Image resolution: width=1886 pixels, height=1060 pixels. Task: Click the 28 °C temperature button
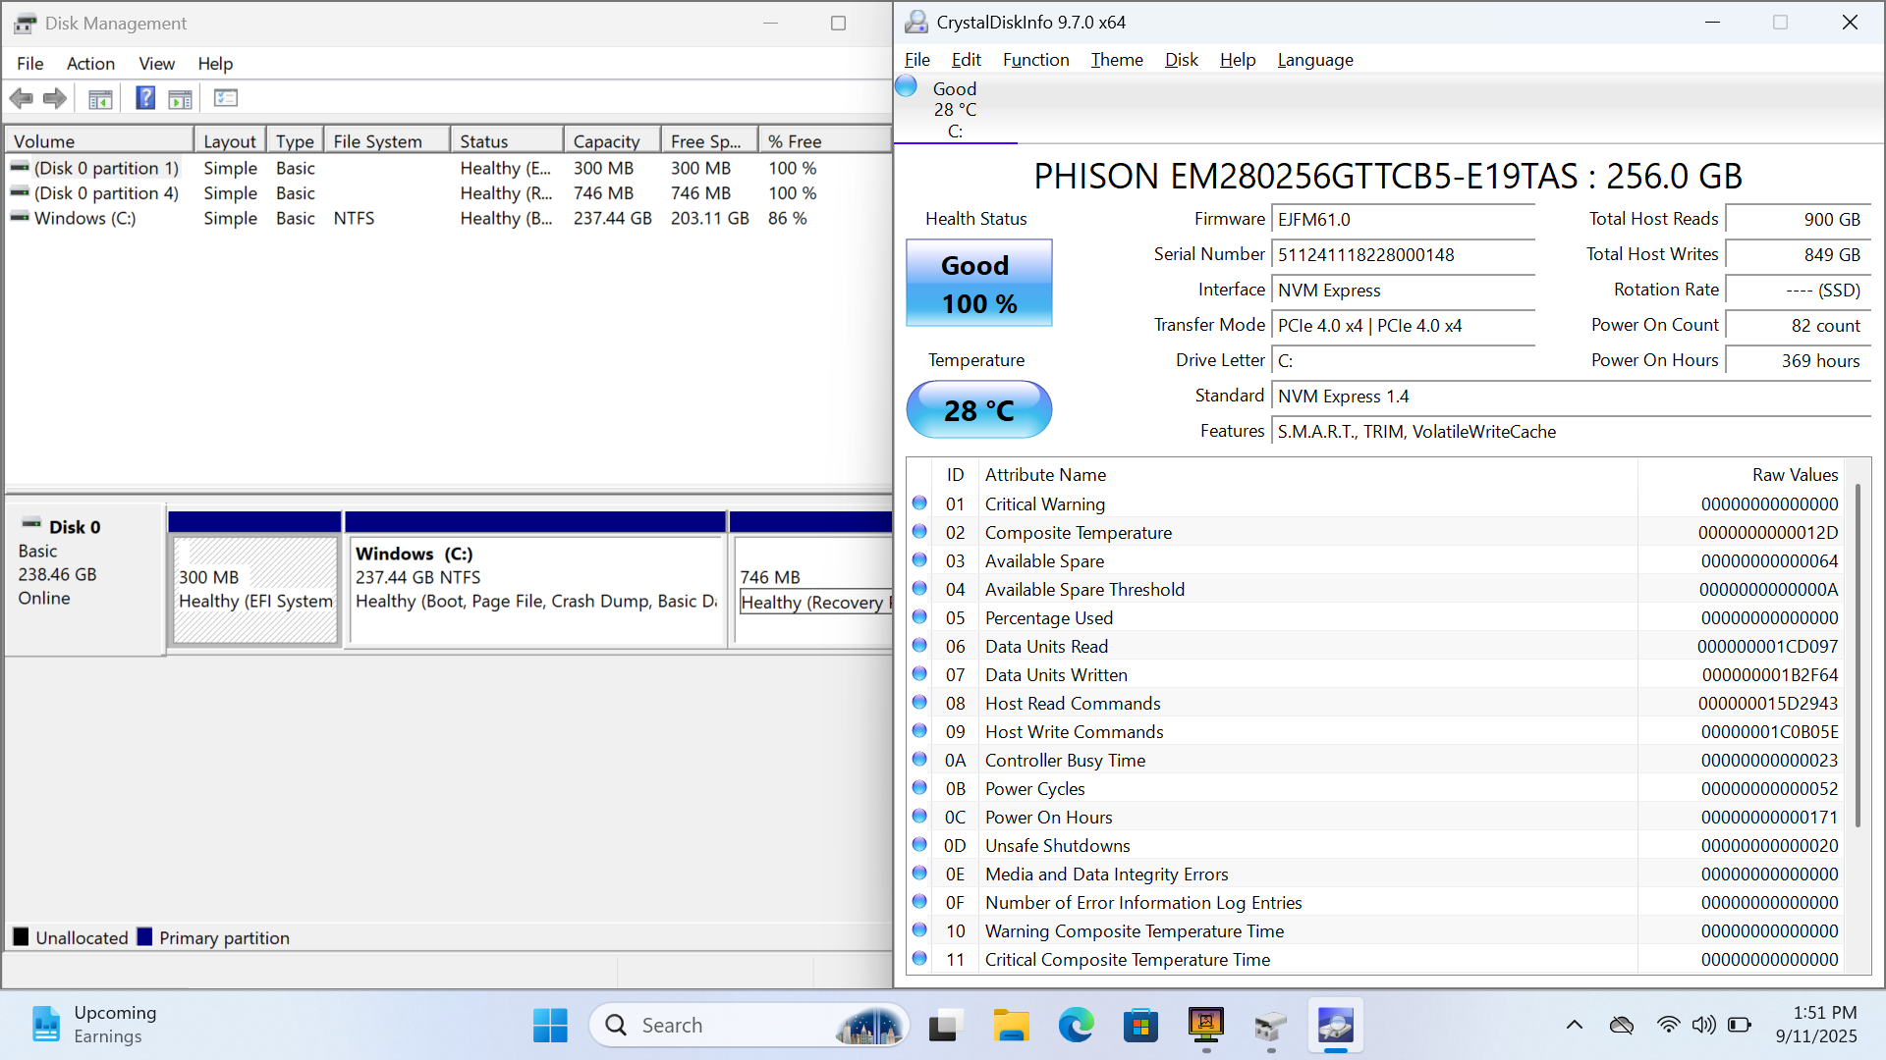978,409
